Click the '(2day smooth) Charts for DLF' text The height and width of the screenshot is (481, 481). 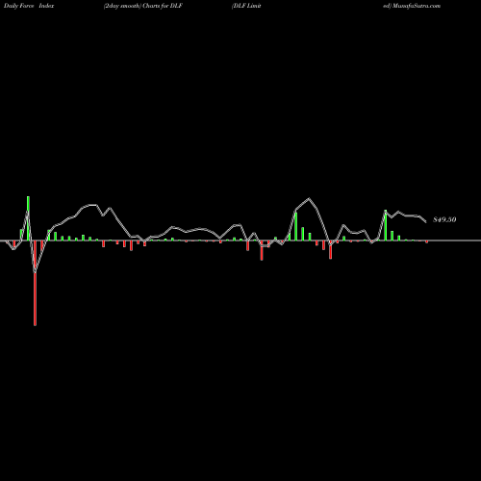click(x=143, y=6)
